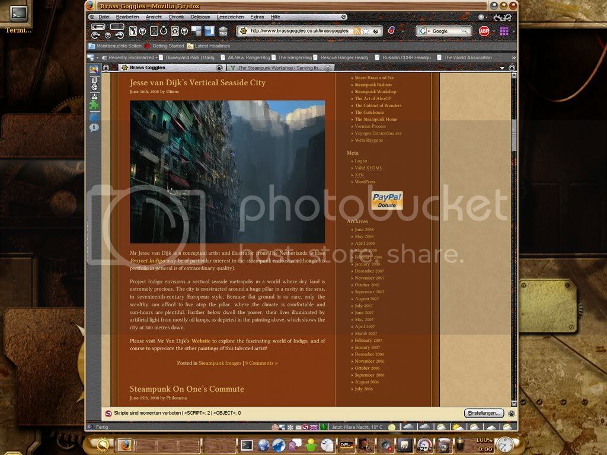
Task: Open the address bar history dropdown
Action: [x=375, y=31]
